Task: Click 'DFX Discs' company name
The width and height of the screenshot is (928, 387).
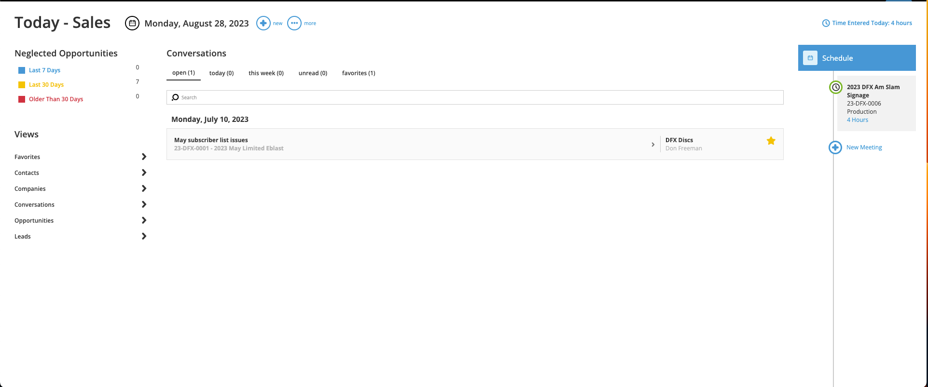Action: [679, 140]
